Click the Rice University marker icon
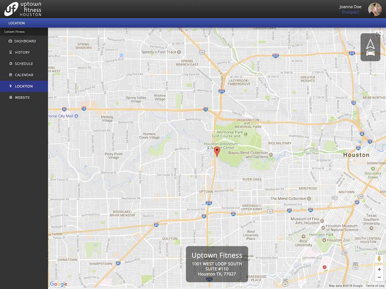This screenshot has width=386, height=289. 303,237
